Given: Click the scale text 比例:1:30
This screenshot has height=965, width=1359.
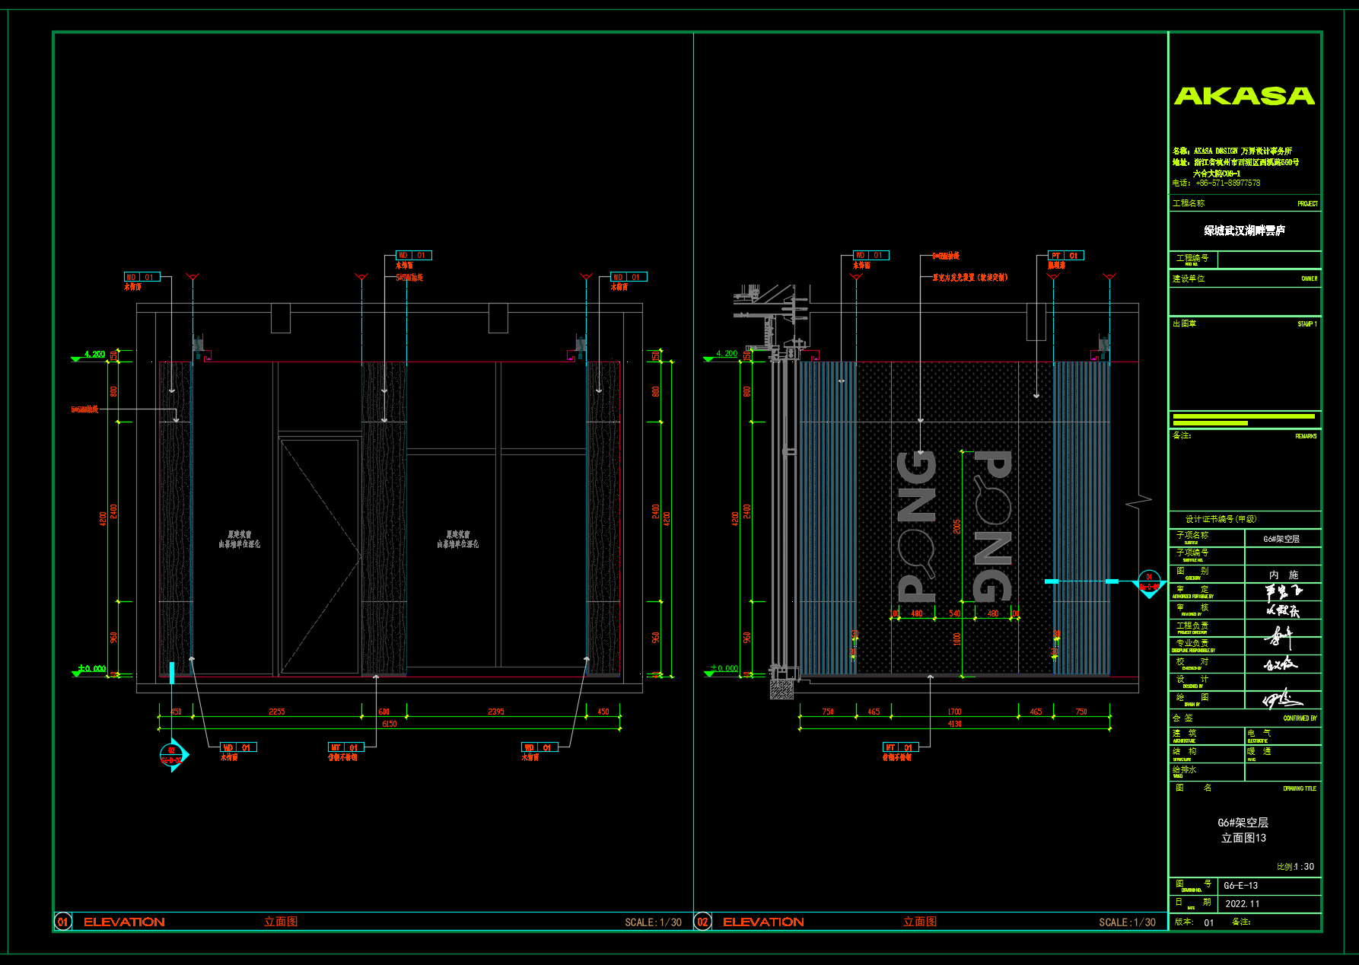Looking at the screenshot, I should click(1295, 867).
